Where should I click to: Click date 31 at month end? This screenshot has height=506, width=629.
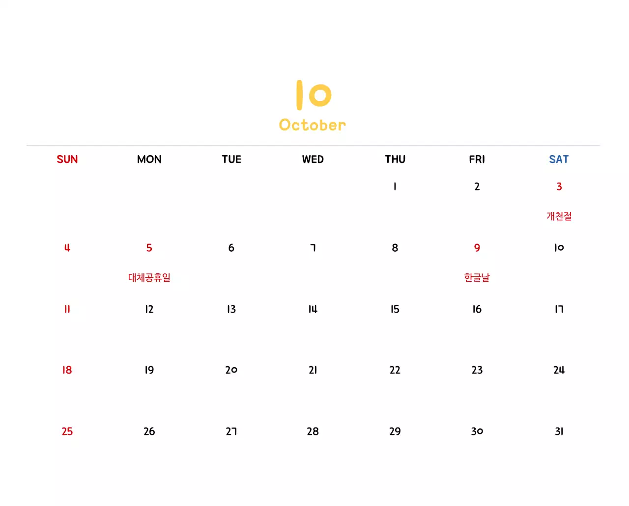tap(559, 431)
